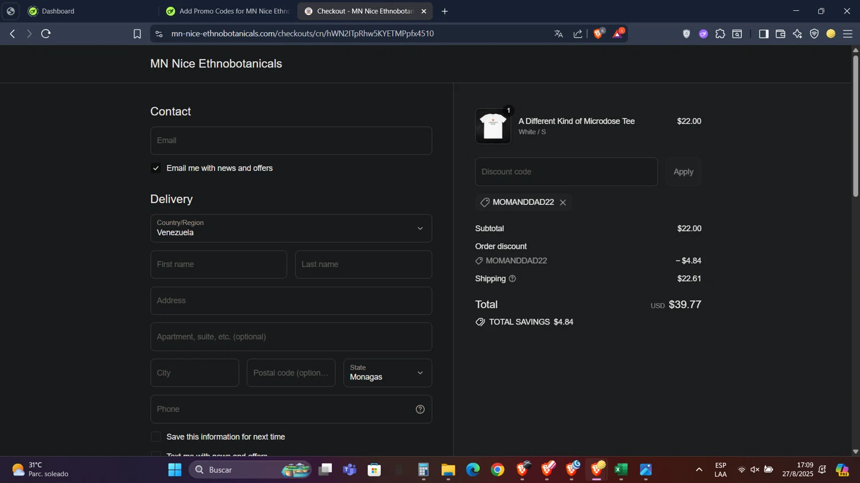Click the Address field
Viewport: 860px width, 483px height.
(x=291, y=301)
